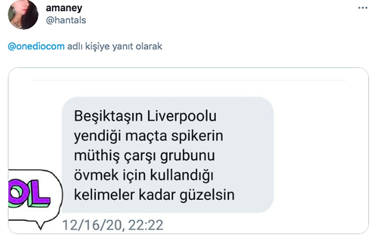Click the 'adlı kişiye yanıt olarak' reply text
The width and height of the screenshot is (377, 243).
(x=115, y=46)
